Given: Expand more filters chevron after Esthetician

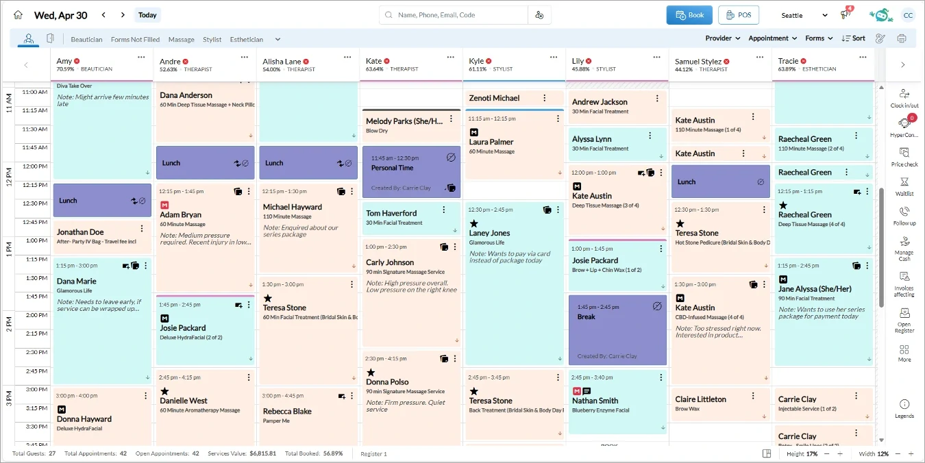Looking at the screenshot, I should pyautogui.click(x=277, y=39).
